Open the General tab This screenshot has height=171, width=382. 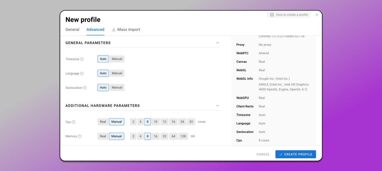click(x=72, y=29)
